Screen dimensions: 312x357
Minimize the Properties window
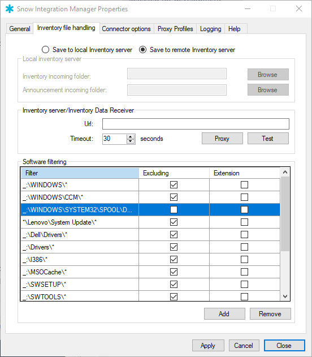pos(248,9)
